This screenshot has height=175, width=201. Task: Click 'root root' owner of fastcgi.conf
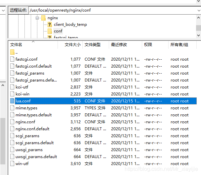pyautogui.click(x=180, y=59)
